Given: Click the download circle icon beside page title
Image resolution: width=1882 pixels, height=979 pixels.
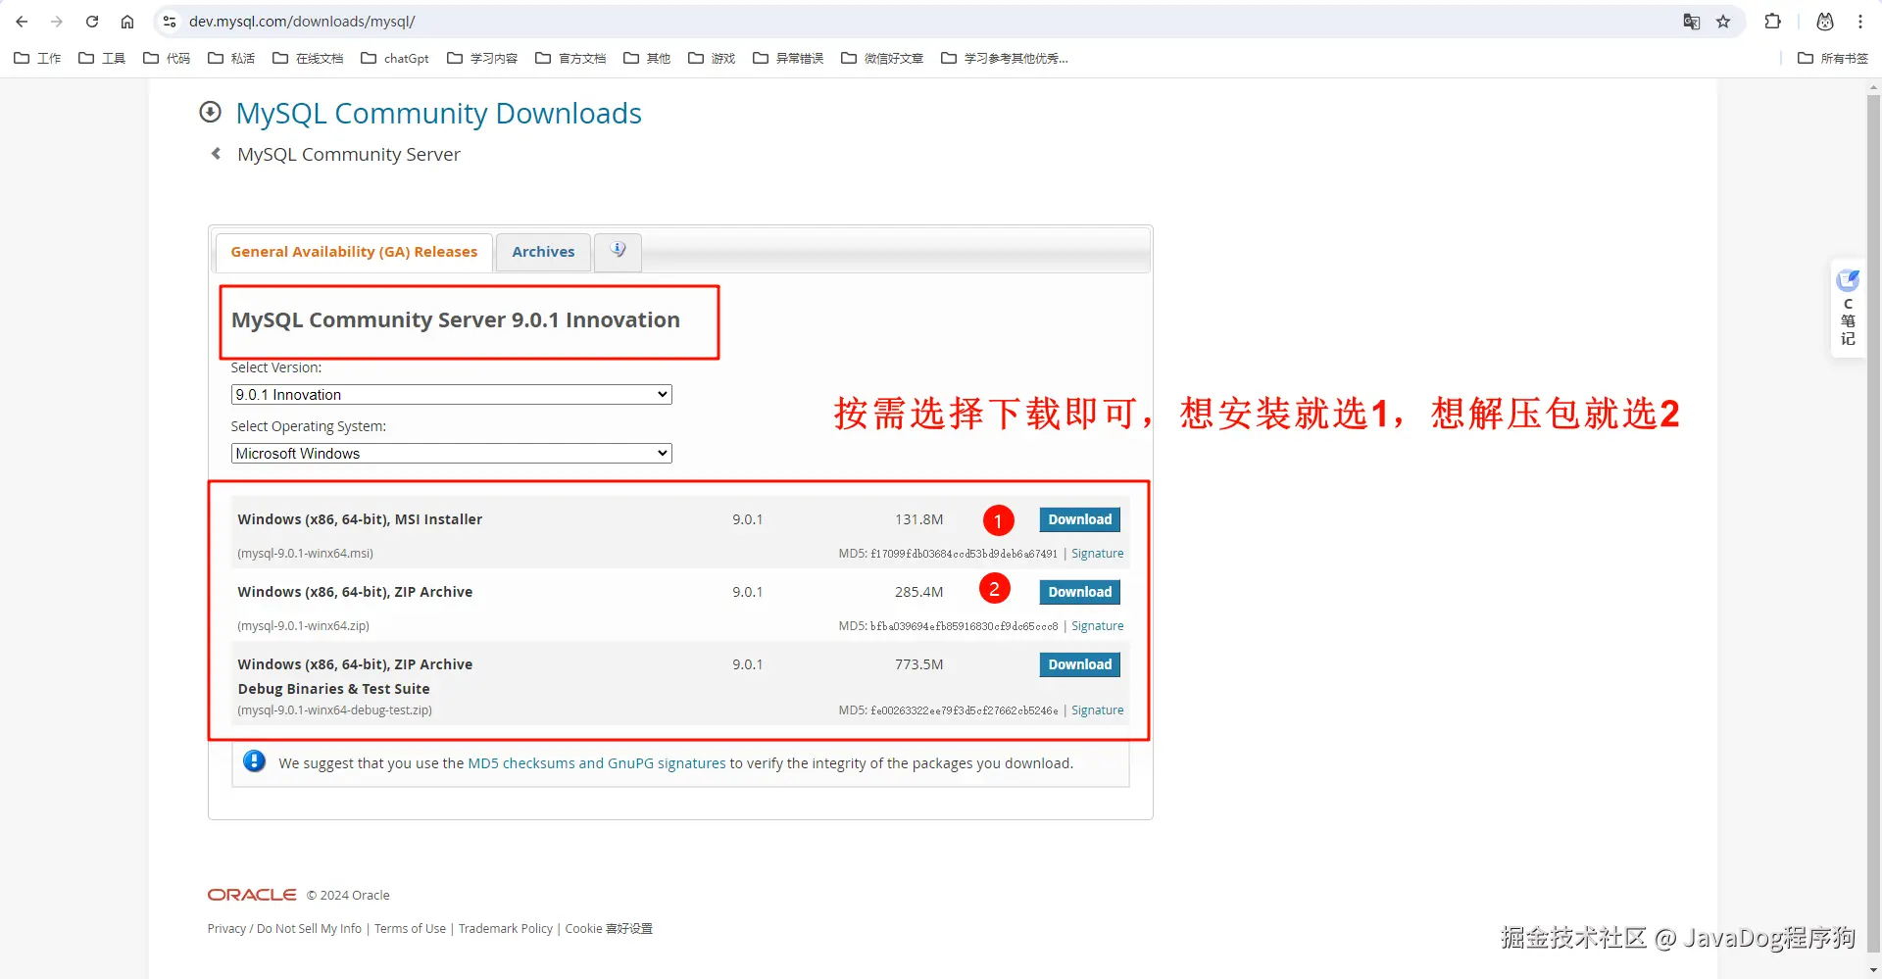Looking at the screenshot, I should [x=210, y=112].
